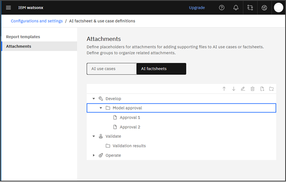Click the account switcher arrows icon

click(250, 8)
